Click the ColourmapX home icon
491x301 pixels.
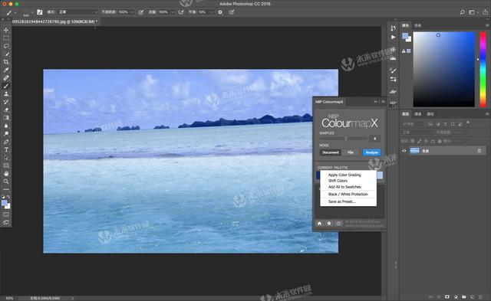(319, 224)
